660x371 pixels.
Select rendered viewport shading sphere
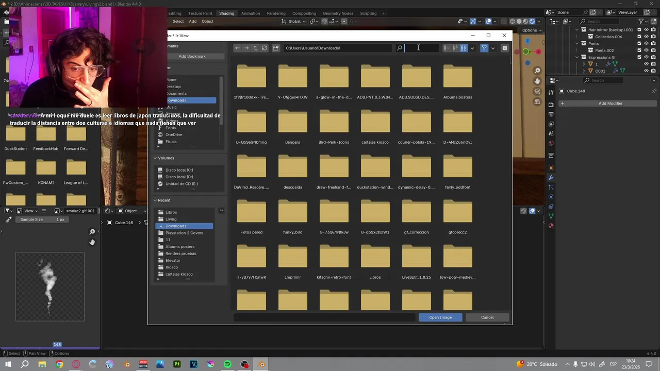click(532, 21)
